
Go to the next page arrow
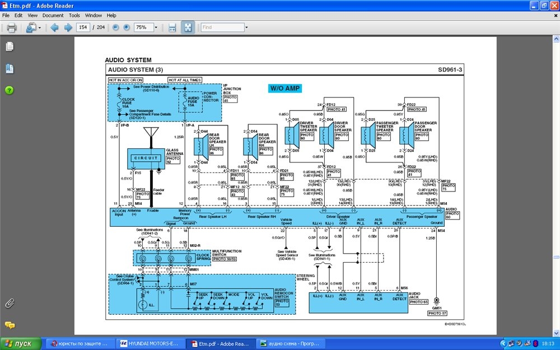68,27
